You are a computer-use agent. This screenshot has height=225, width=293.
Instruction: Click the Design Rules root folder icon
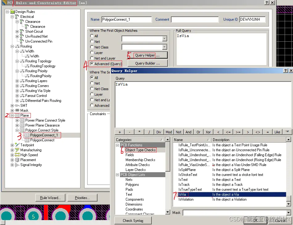tap(12, 12)
